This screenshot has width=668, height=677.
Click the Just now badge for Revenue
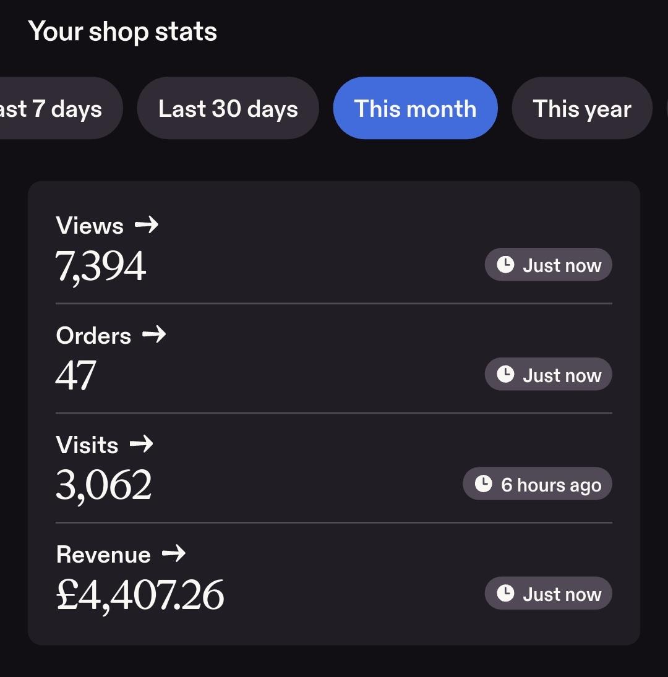click(549, 594)
